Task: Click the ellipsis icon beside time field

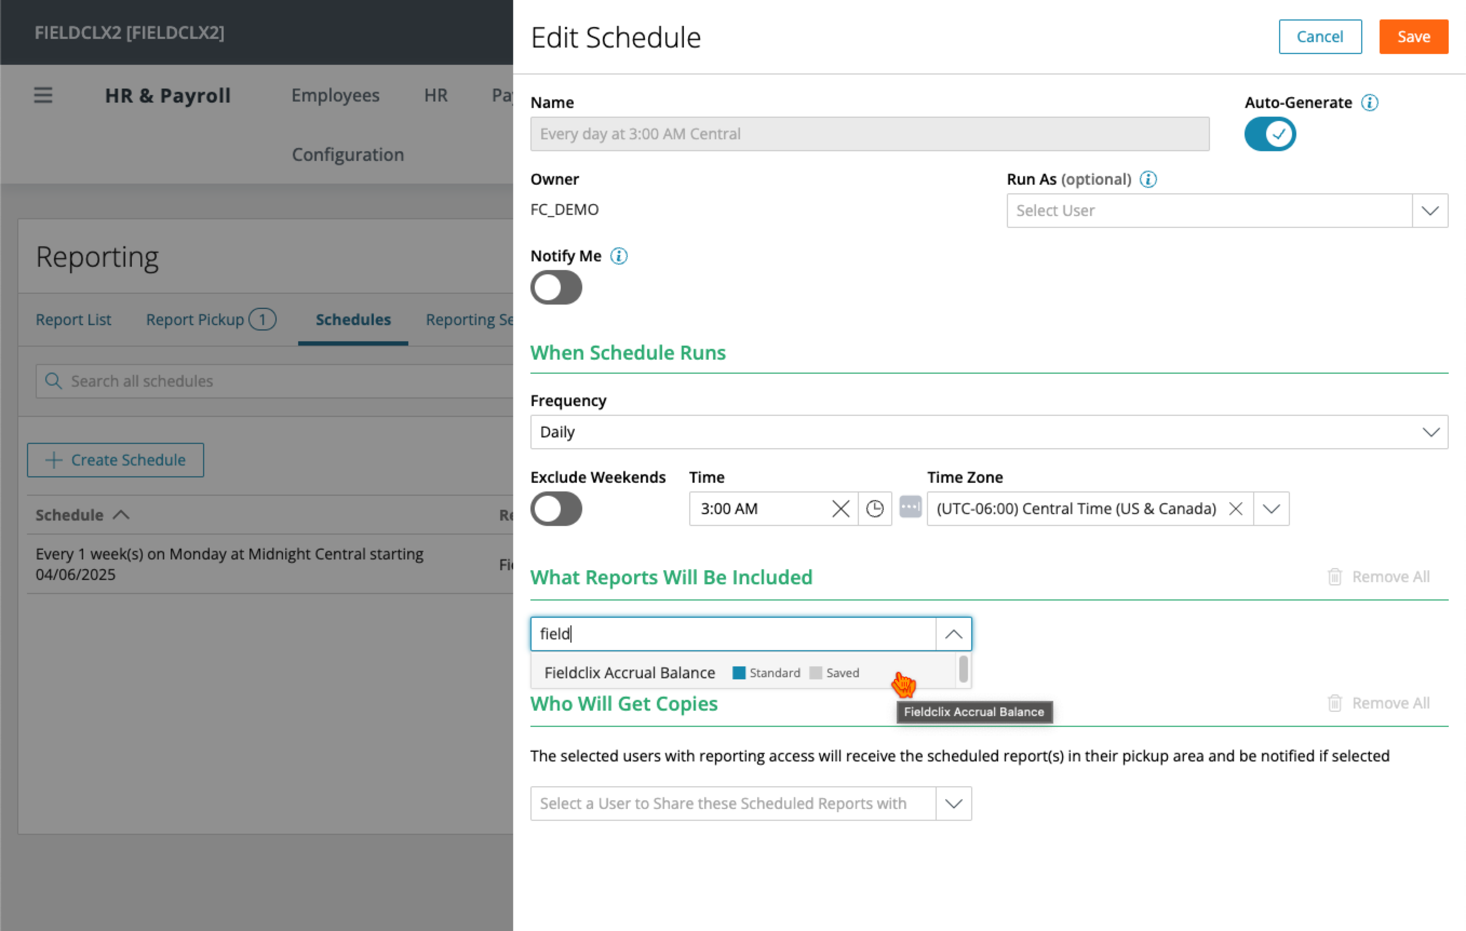Action: click(x=910, y=507)
